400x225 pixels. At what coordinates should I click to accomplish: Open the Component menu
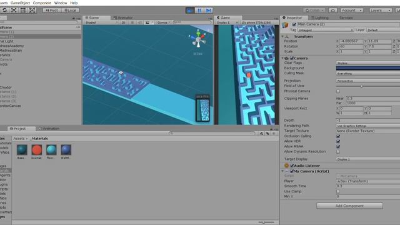pyautogui.click(x=42, y=2)
